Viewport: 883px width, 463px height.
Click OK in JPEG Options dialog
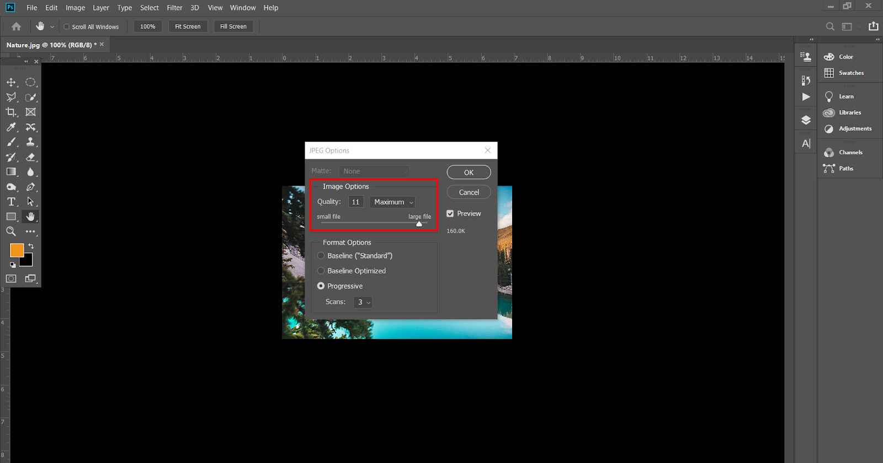(x=469, y=173)
